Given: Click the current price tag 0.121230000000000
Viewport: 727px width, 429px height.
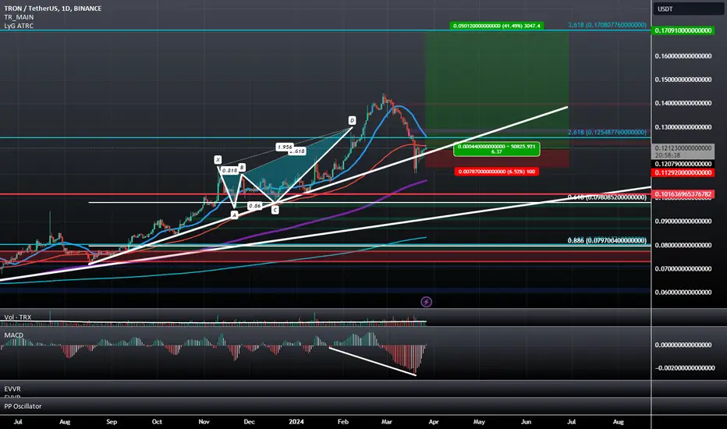Looking at the screenshot, I should (x=683, y=151).
